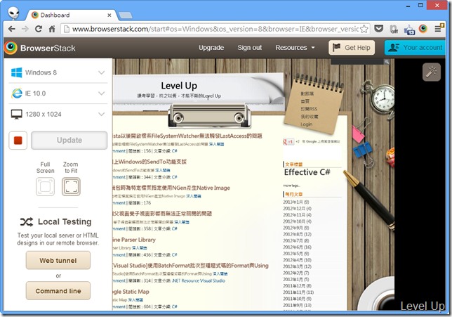Reload the page with the refresh icon
The width and height of the screenshot is (452, 317).
(39, 29)
